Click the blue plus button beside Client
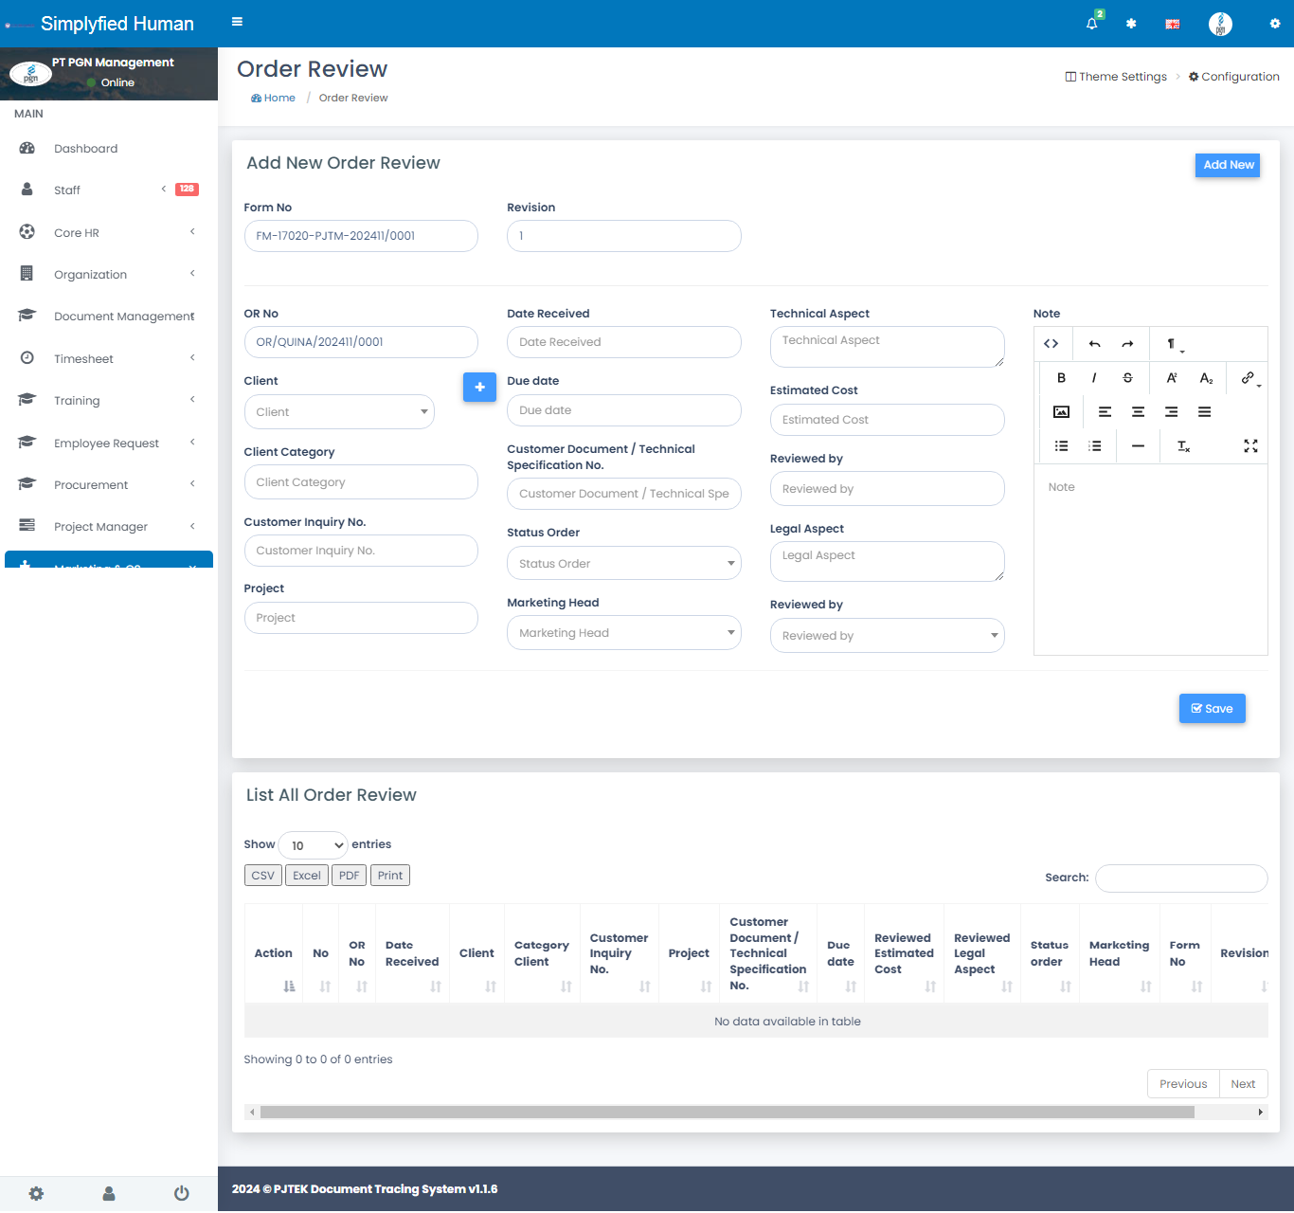 (479, 387)
